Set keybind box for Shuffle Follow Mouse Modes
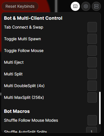 [x=92, y=120]
